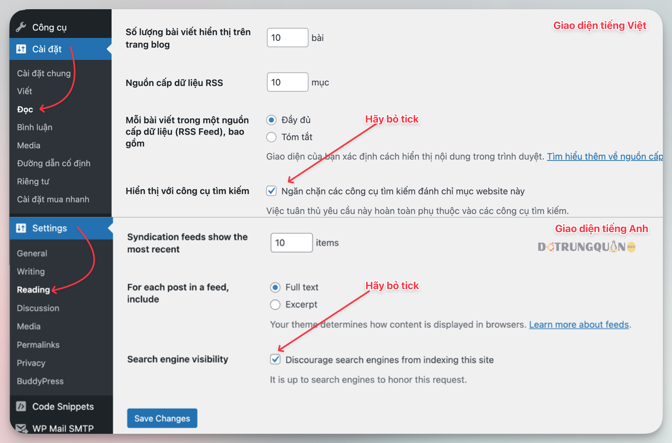Click the Search engine visibility label
Viewport: 672px width, 443px height.
tap(178, 359)
